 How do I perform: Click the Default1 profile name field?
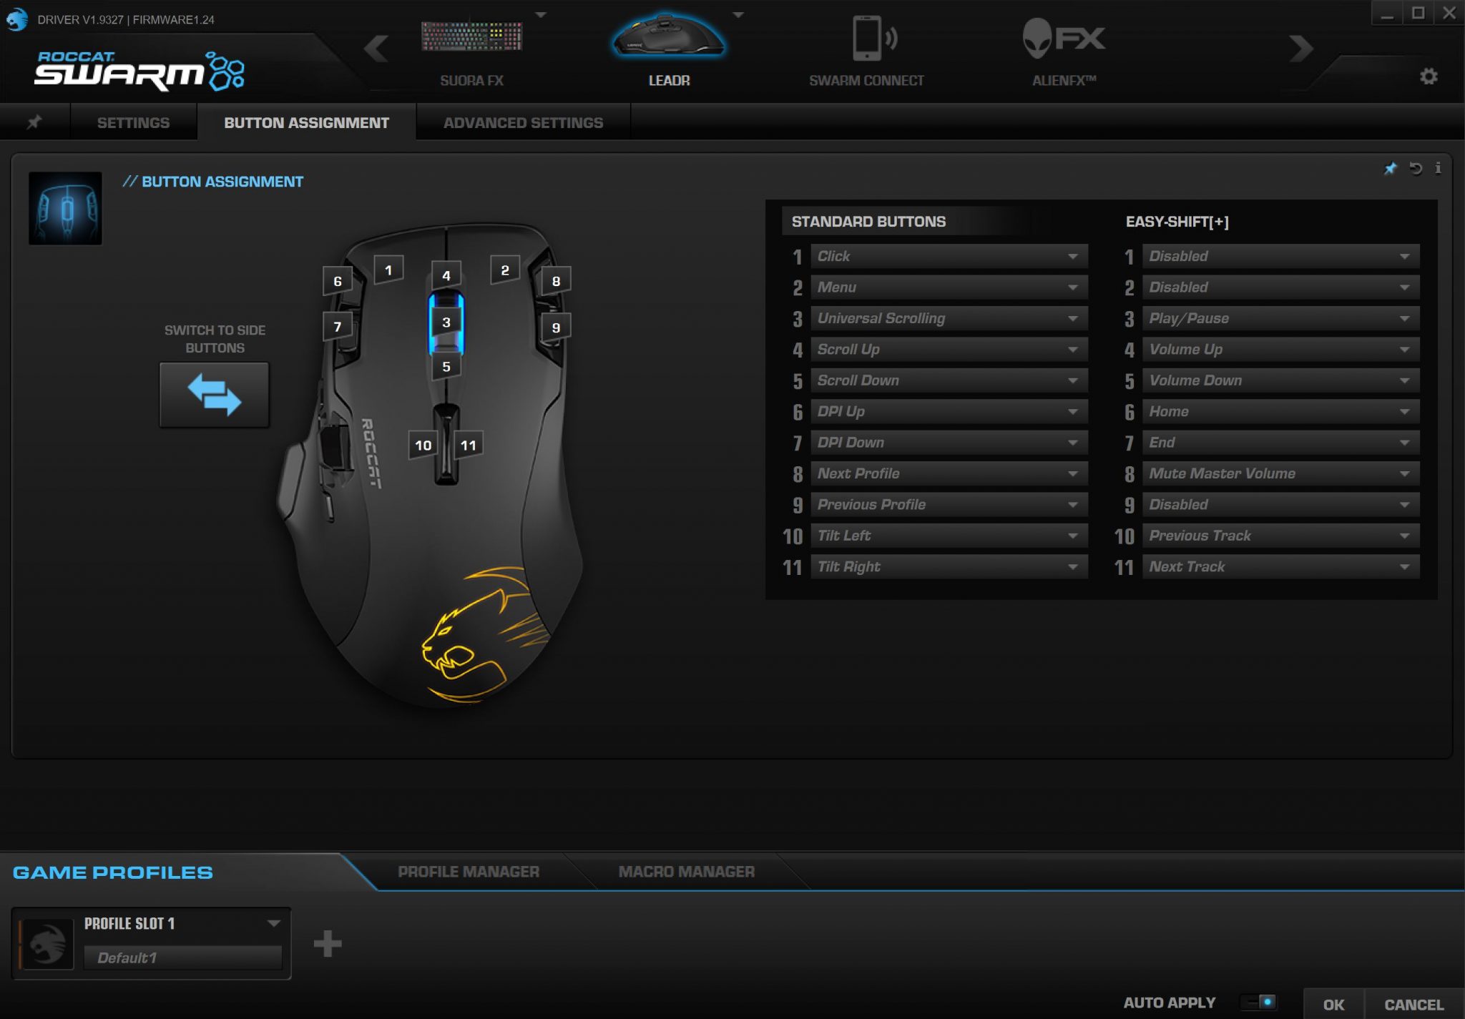182,958
